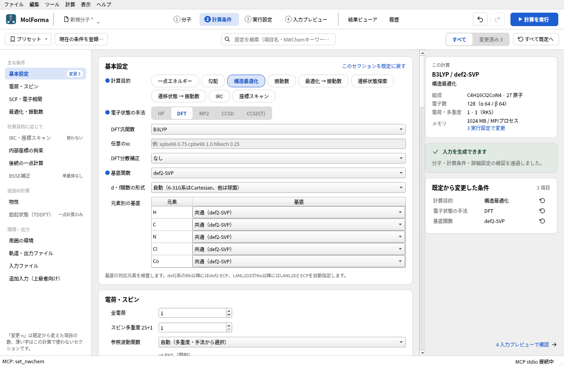This screenshot has height=367, width=564.
Task: Open the 結果ビューア tab
Action: click(363, 19)
